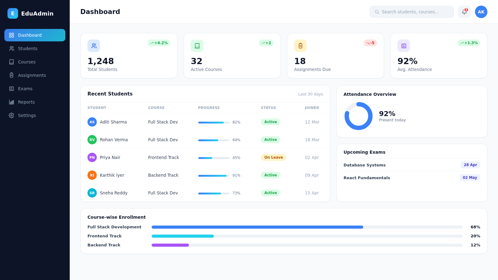Click Priya Nair's Frontend Track course cell
Viewport: 498px width, 280px height.
pos(163,157)
